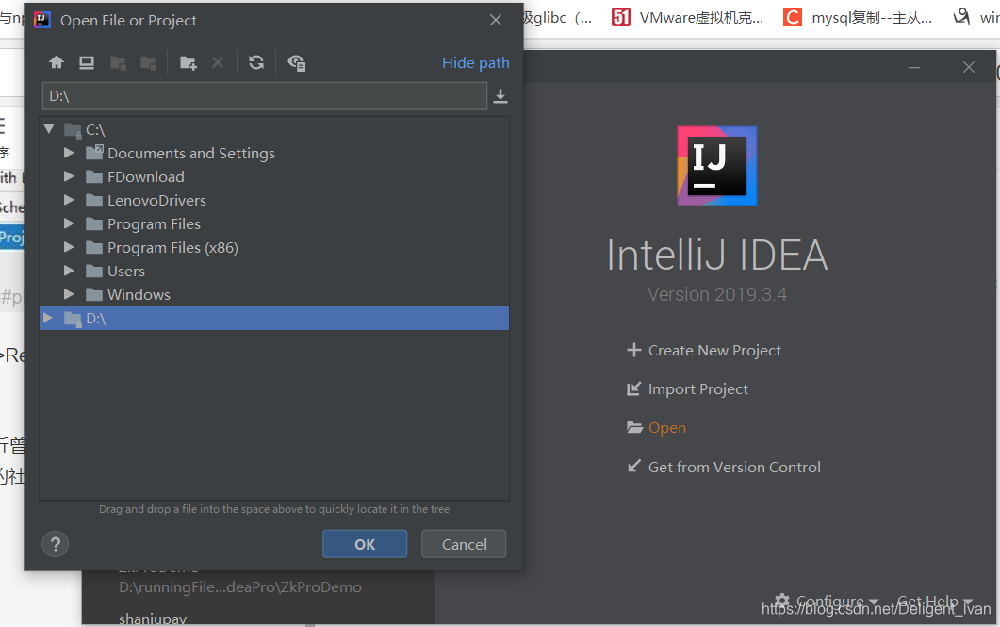Click the VMware bookmark favicon
The image size is (1000, 627).
621,17
